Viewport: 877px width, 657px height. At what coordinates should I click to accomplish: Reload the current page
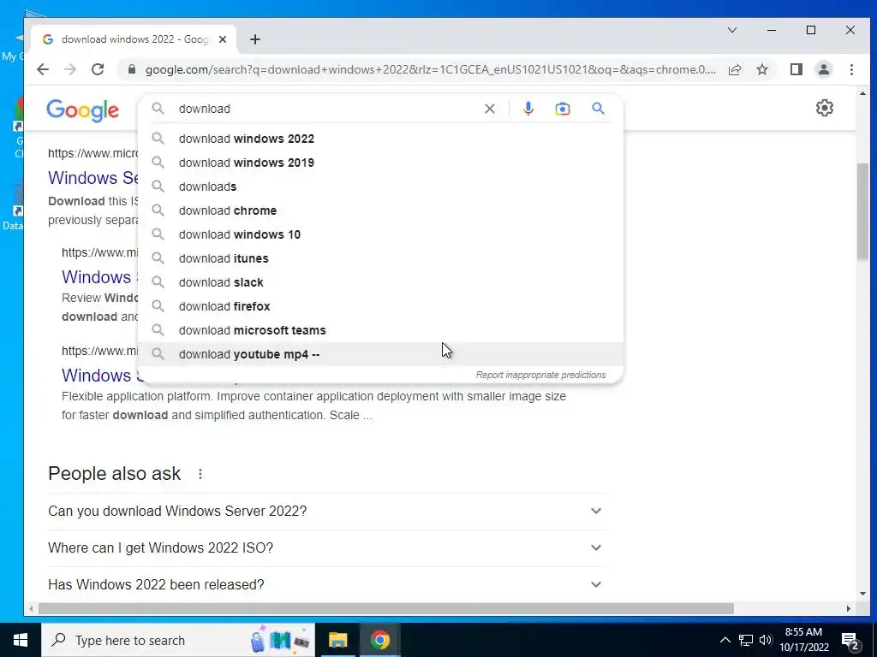tap(98, 69)
